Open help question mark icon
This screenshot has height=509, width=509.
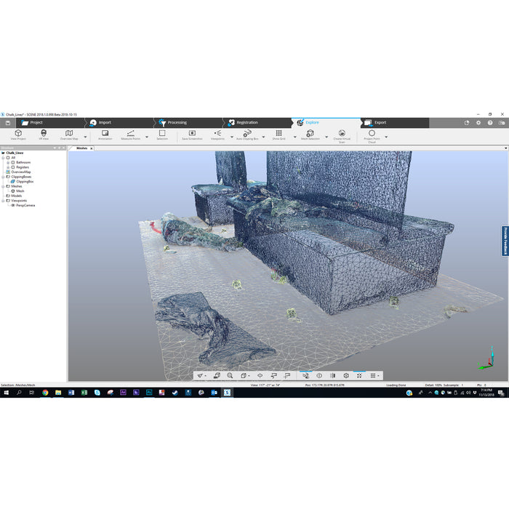(x=490, y=123)
